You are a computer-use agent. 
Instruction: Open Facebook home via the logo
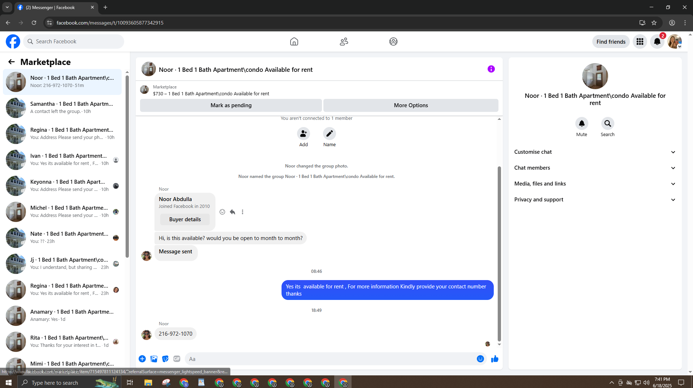coord(13,42)
